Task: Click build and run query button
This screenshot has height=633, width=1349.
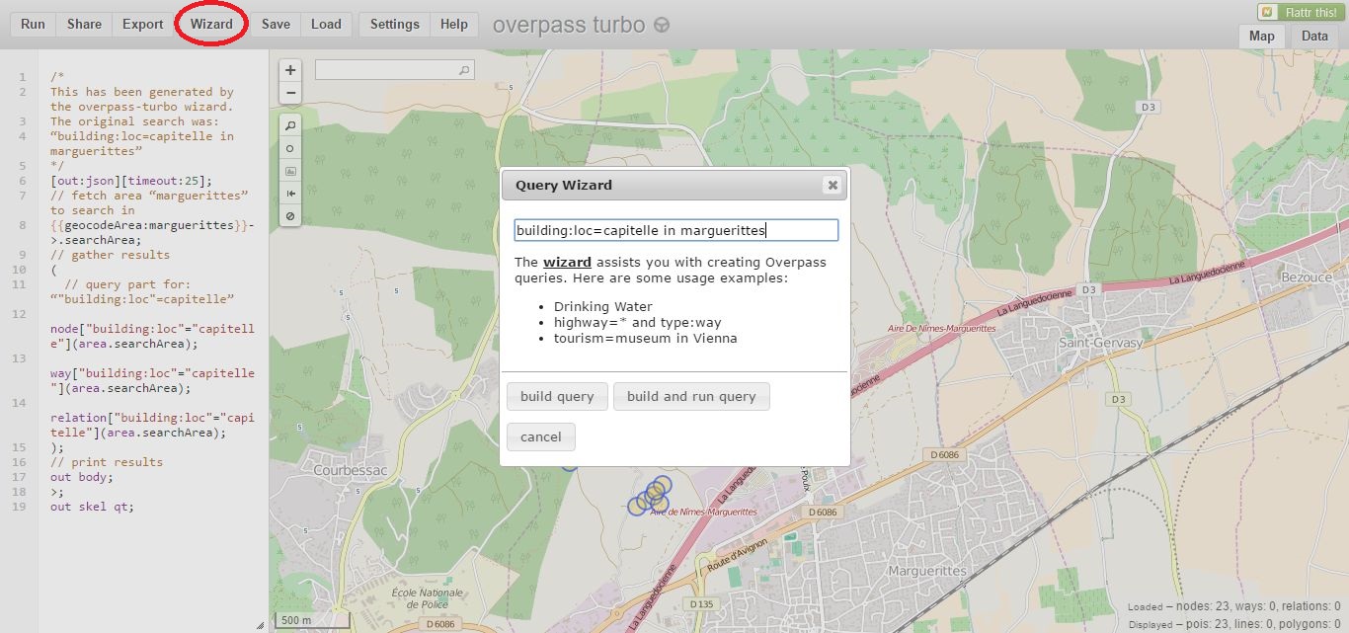Action: 691,396
